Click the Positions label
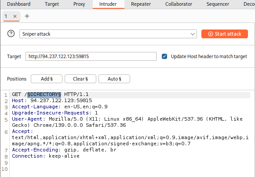Screen dimensions: 255x177 point(17,79)
